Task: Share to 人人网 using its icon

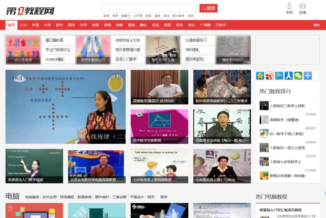Action: [x=289, y=76]
